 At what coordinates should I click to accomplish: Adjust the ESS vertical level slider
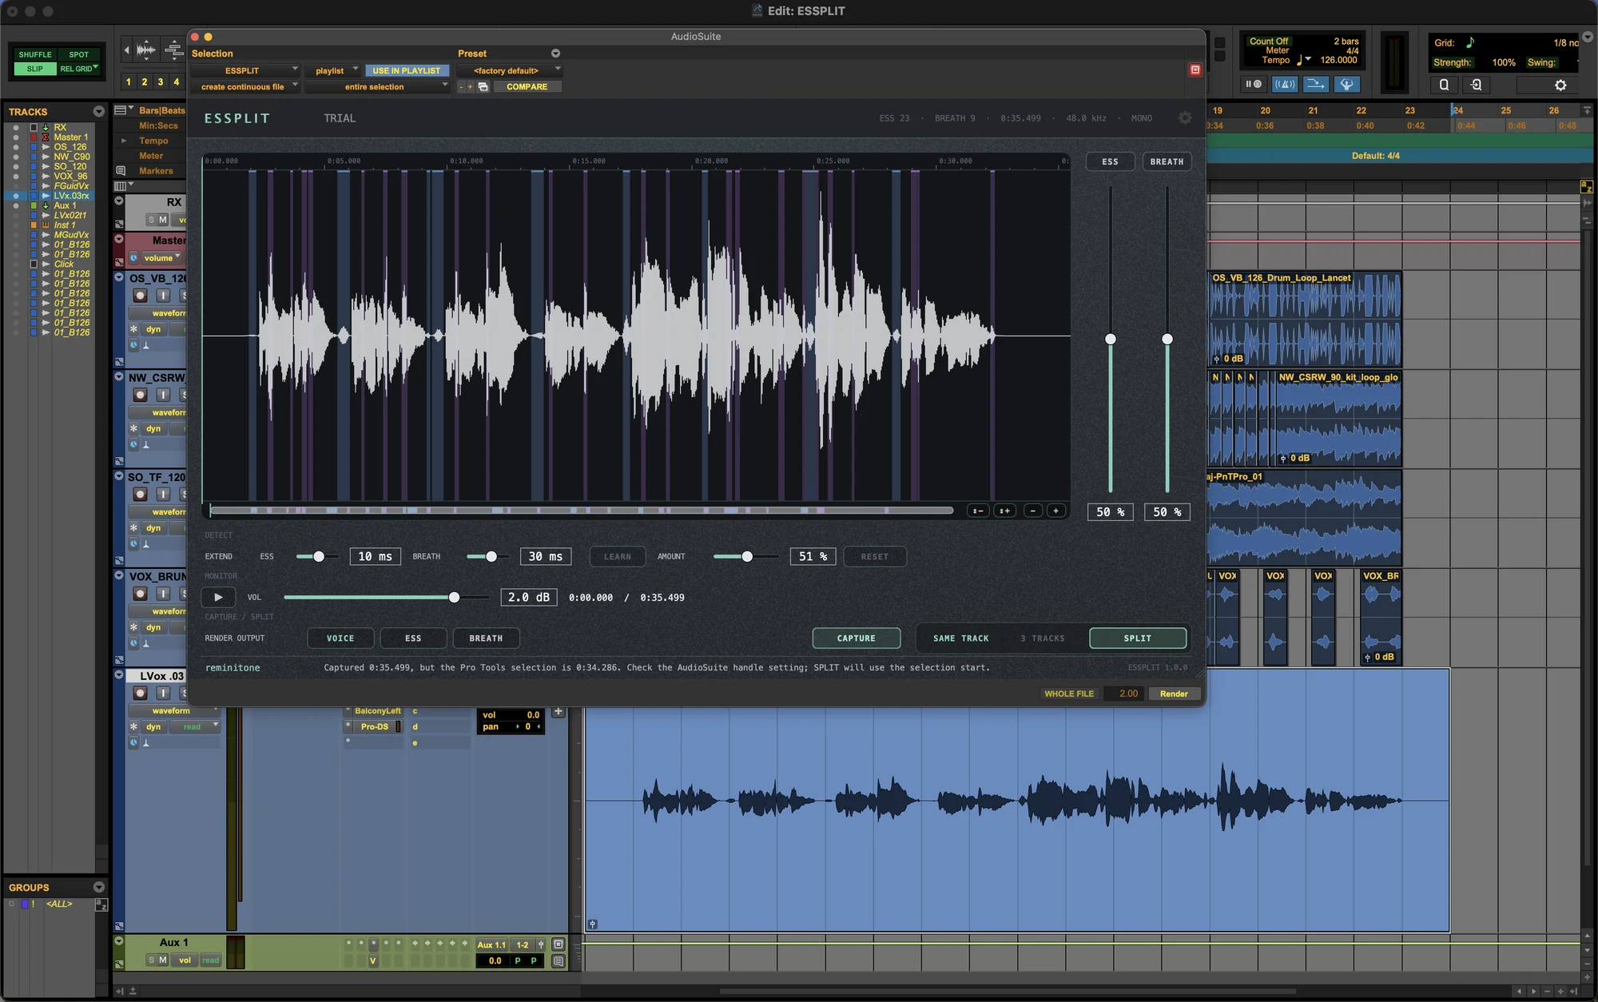(x=1111, y=340)
